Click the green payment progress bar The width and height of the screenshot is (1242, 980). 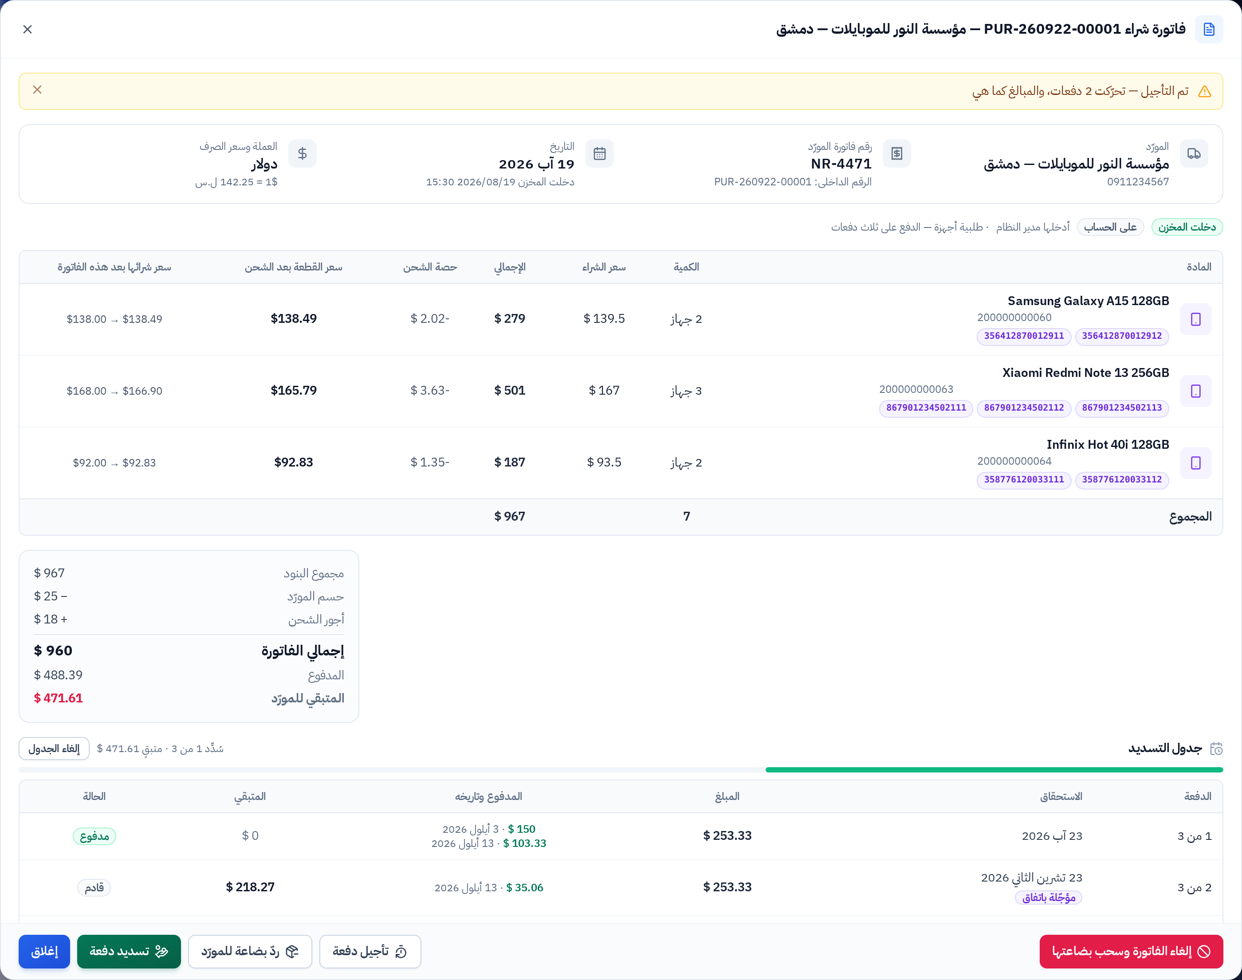point(994,769)
